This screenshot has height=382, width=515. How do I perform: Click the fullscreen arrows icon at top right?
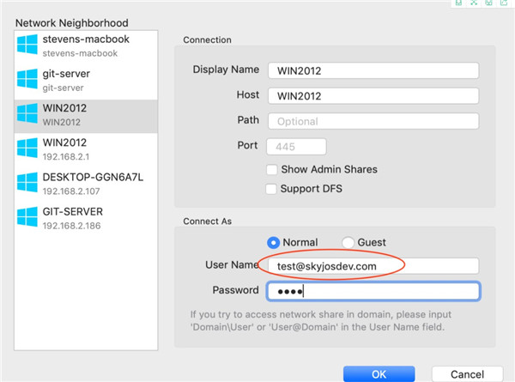pos(474,3)
